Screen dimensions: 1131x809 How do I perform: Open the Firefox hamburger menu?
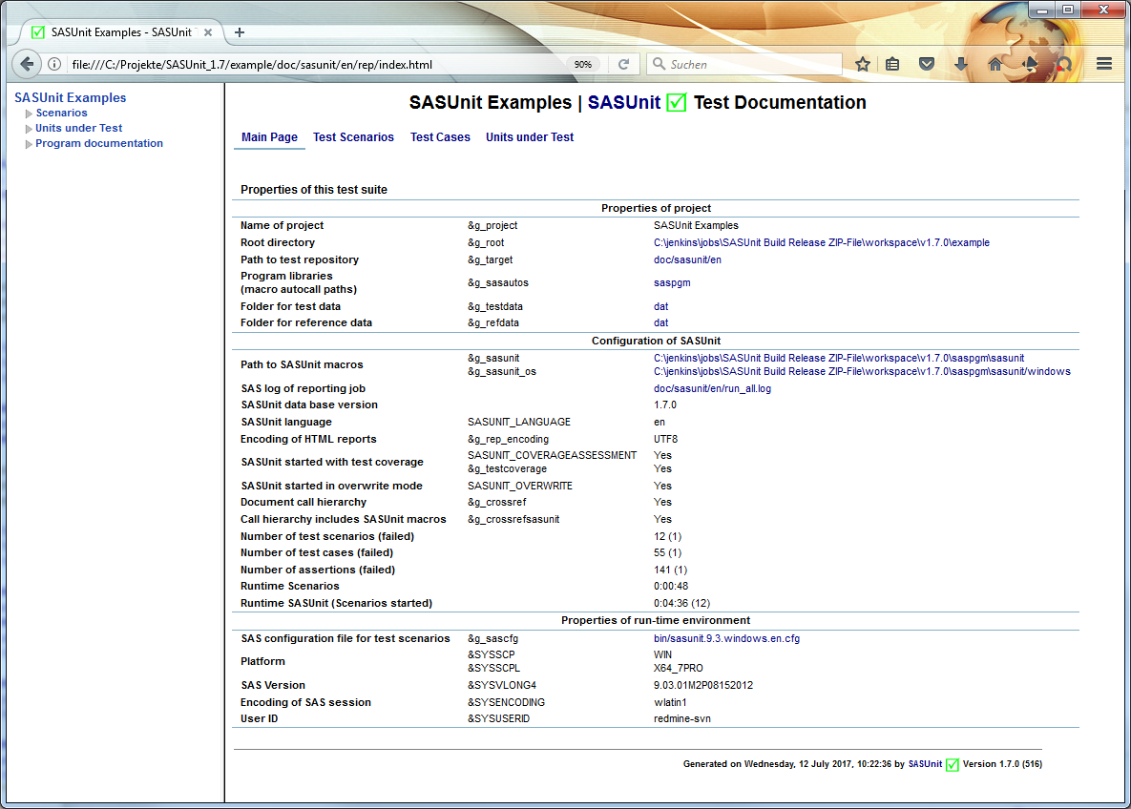coord(1104,64)
